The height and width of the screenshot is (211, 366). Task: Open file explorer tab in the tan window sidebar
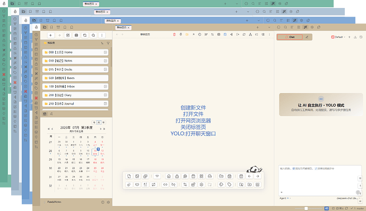(x=45, y=28)
